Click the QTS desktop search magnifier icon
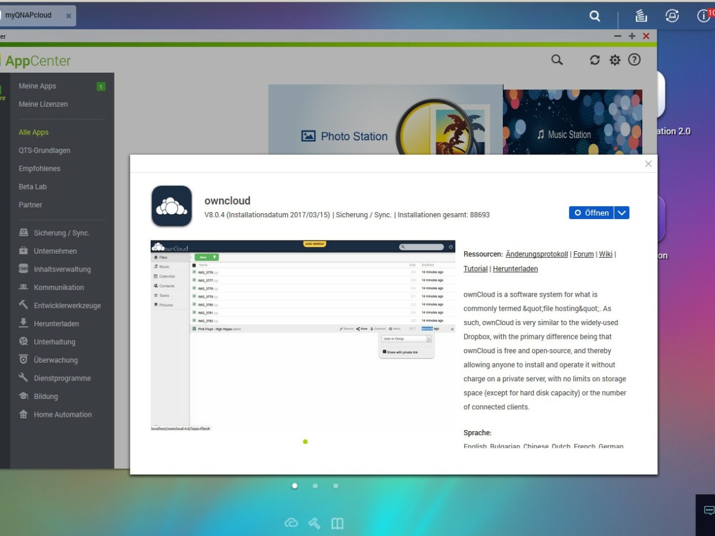 click(x=595, y=16)
